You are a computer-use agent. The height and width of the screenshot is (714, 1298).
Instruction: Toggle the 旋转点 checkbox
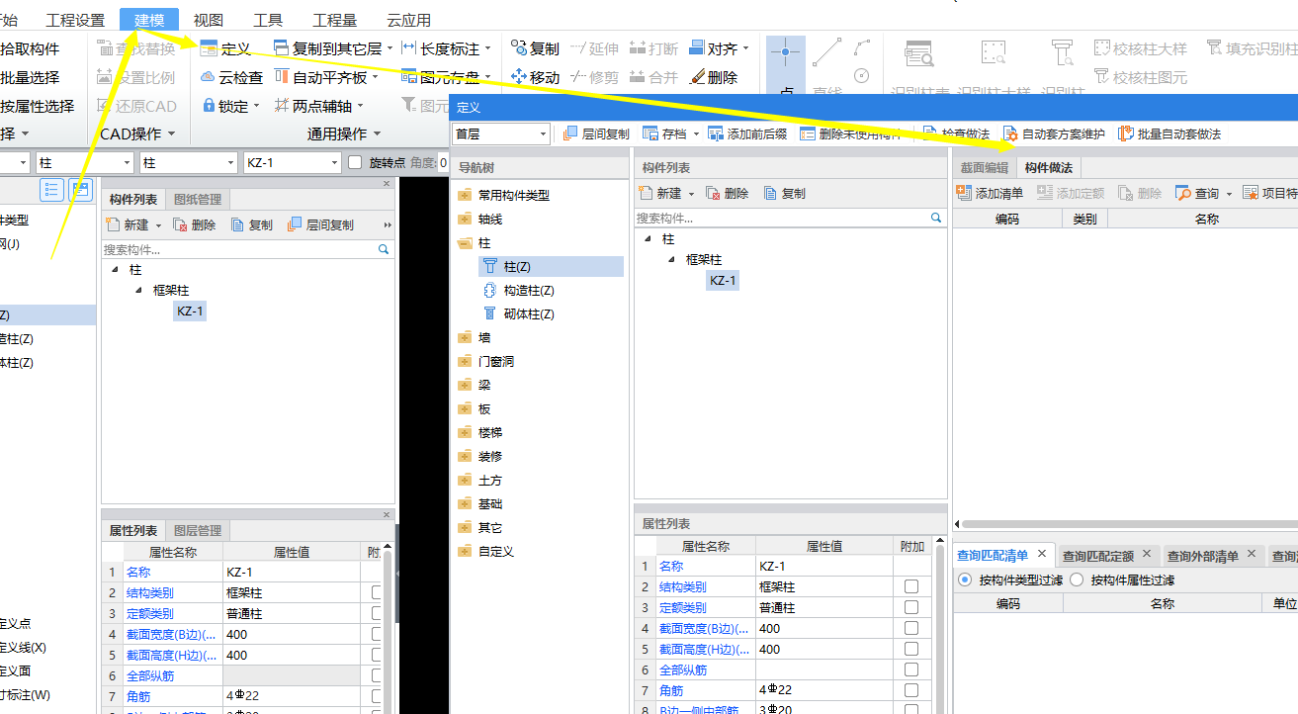coord(356,162)
